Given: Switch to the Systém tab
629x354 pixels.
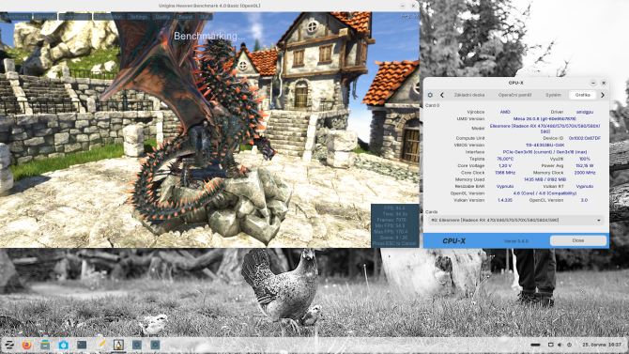Looking at the screenshot, I should click(x=553, y=95).
